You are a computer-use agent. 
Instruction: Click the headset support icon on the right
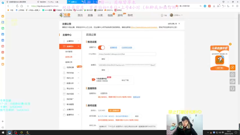click(232, 88)
